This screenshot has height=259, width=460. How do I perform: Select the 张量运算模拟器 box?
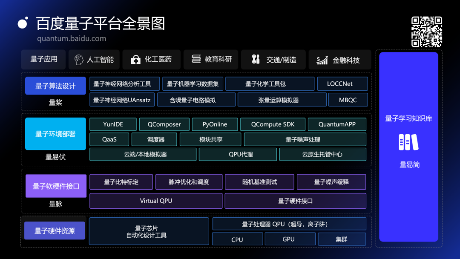coord(282,100)
